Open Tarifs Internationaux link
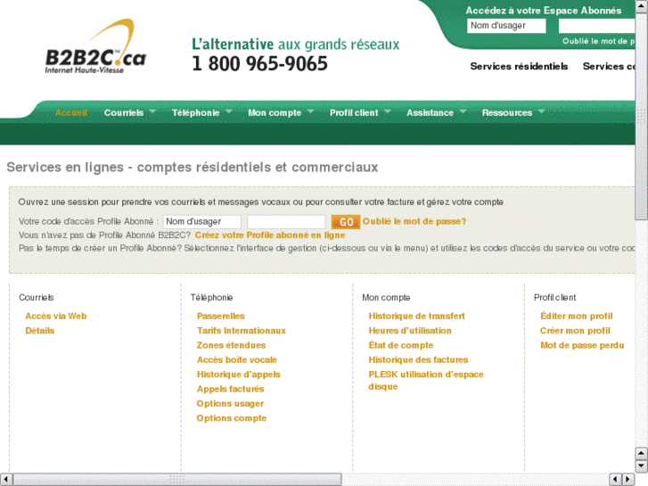This screenshot has width=648, height=486. [x=242, y=331]
